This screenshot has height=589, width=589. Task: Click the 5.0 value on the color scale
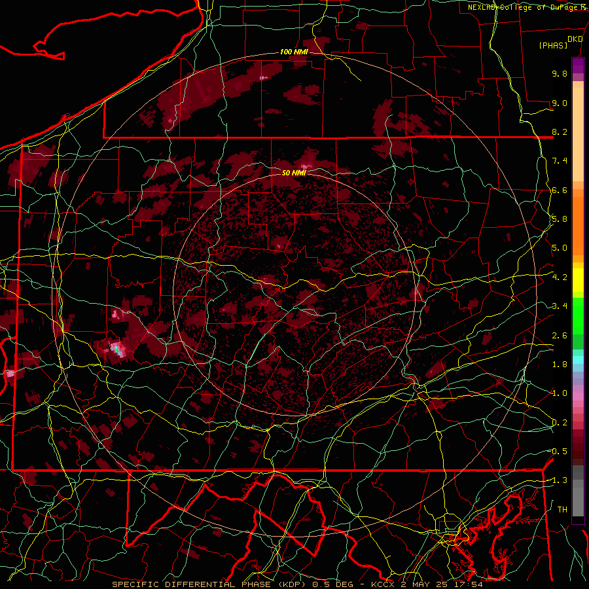point(560,248)
